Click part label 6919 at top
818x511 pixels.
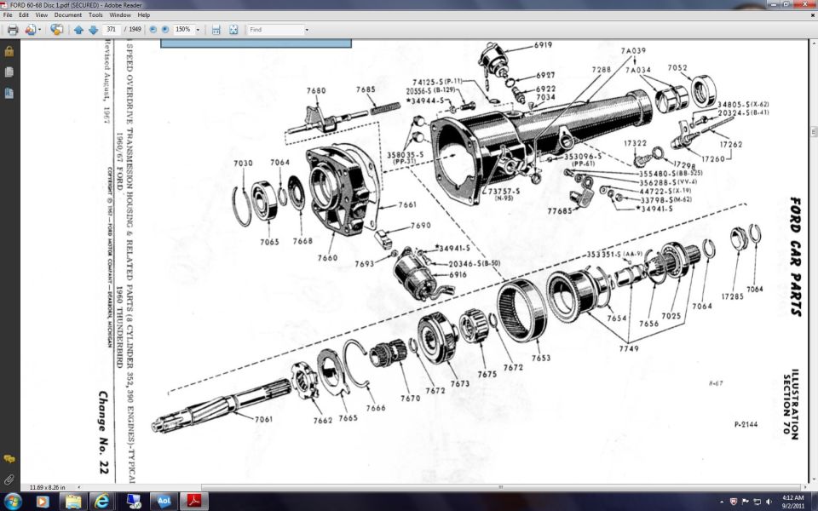coord(543,45)
